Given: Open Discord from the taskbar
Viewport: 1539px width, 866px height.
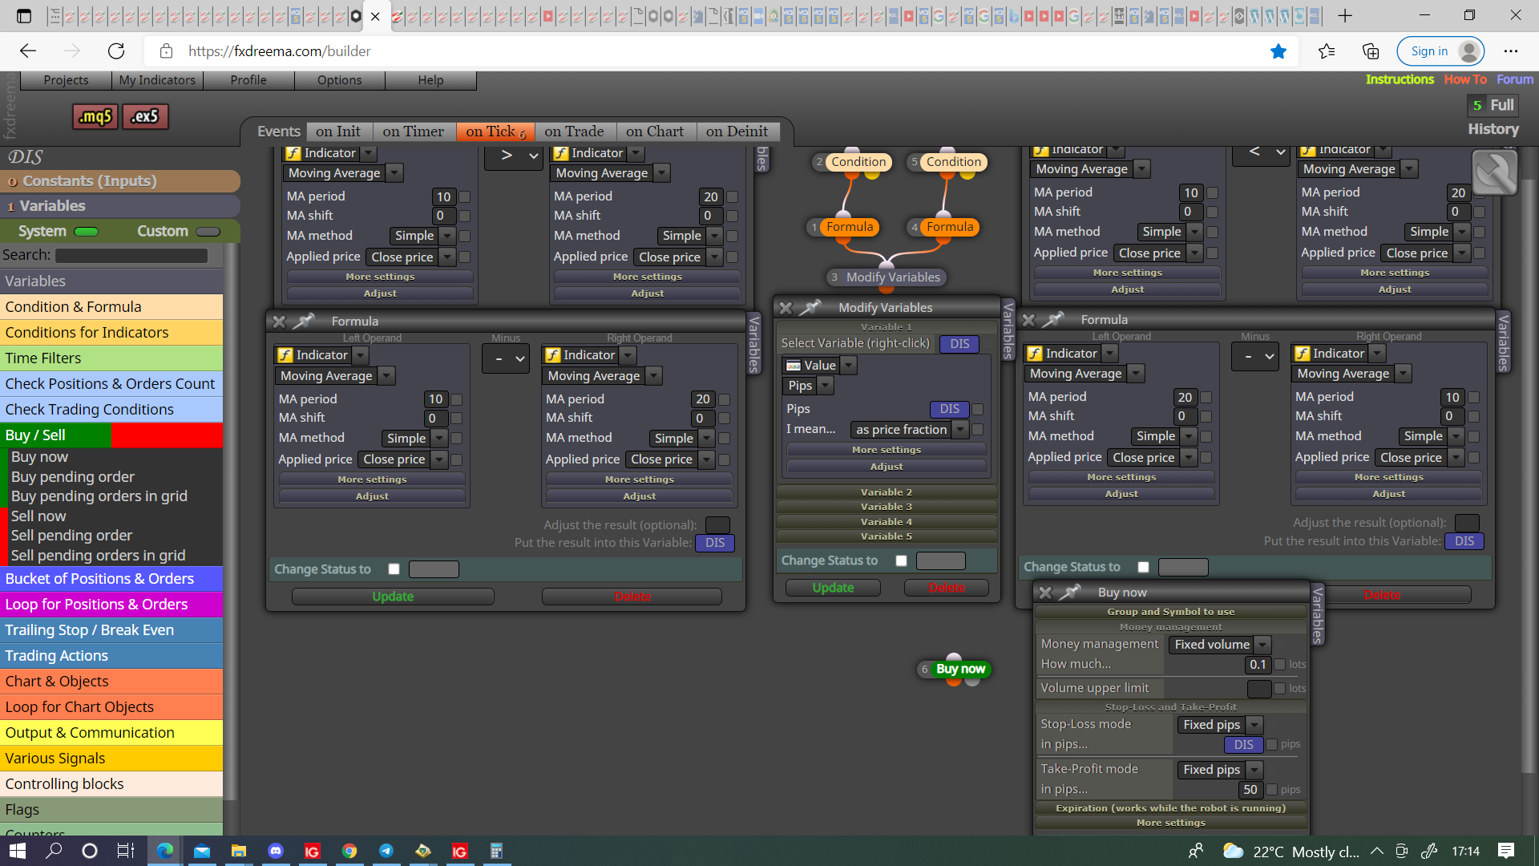Looking at the screenshot, I should 276,851.
